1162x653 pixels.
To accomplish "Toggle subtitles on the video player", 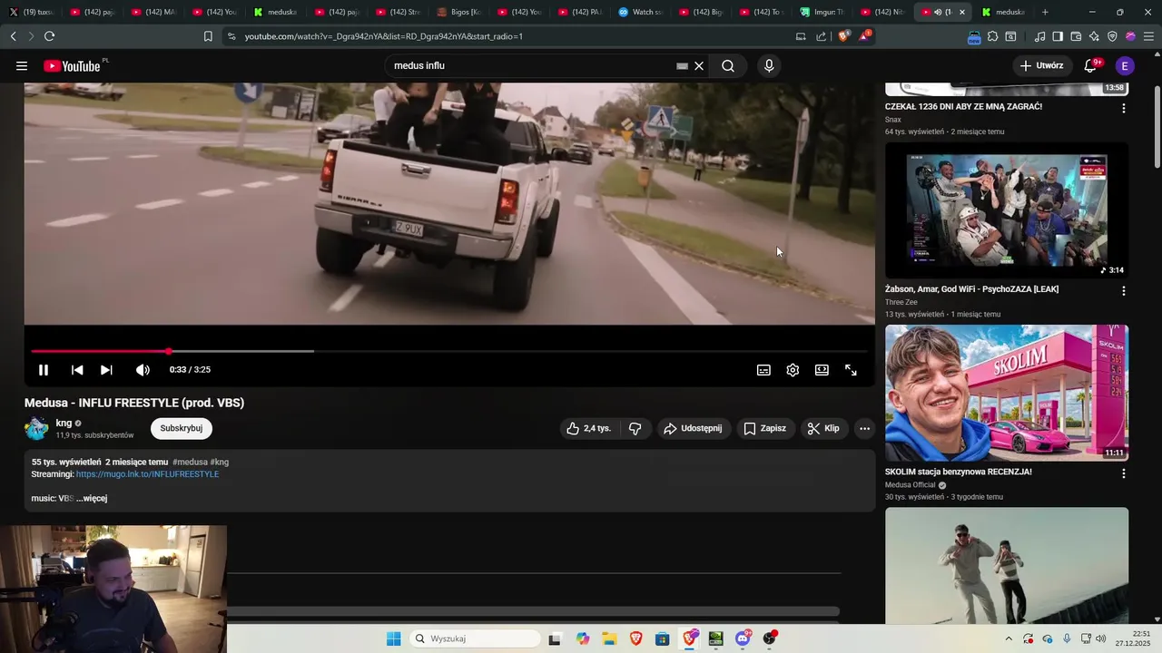I will coord(764,370).
